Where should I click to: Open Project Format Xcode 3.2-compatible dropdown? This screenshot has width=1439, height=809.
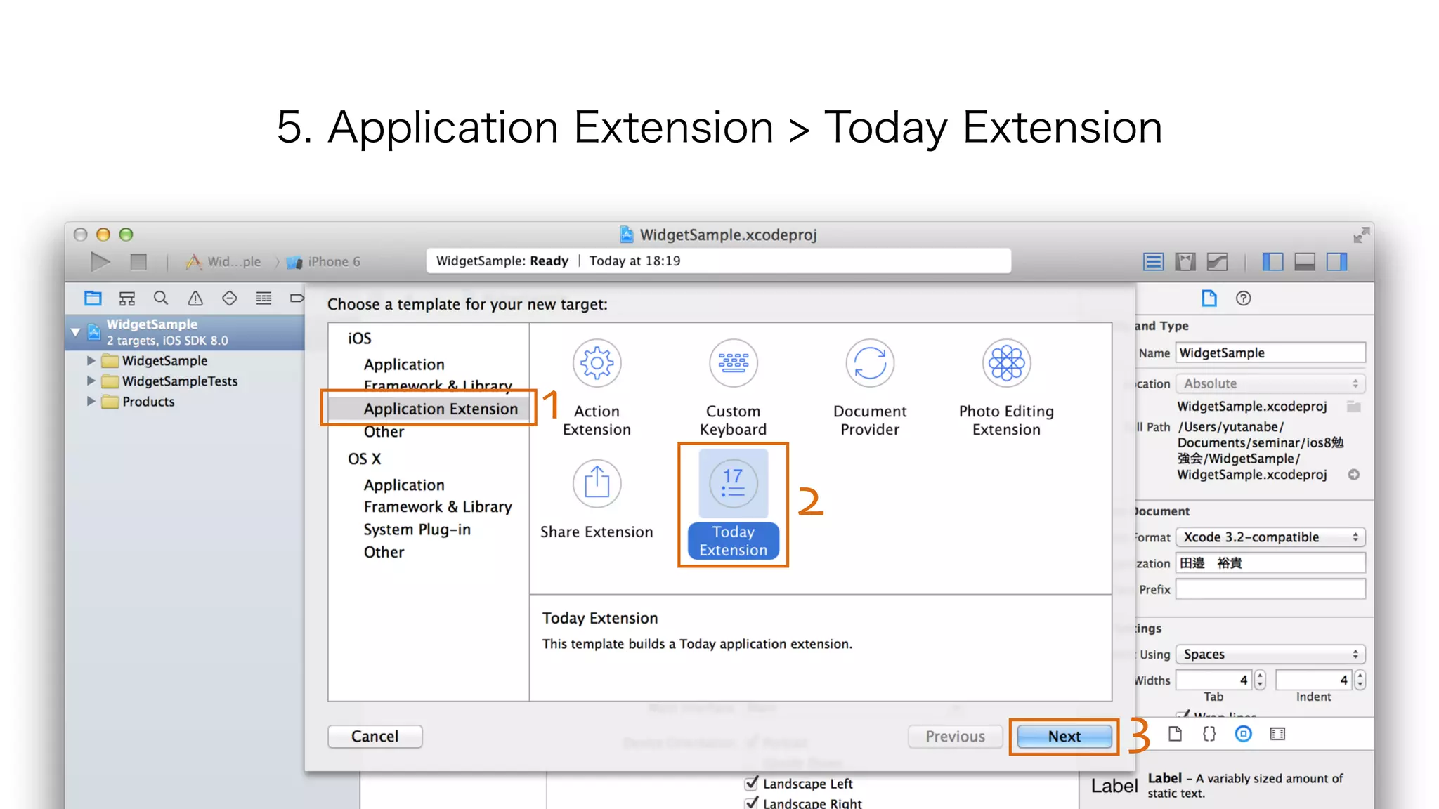tap(1271, 537)
